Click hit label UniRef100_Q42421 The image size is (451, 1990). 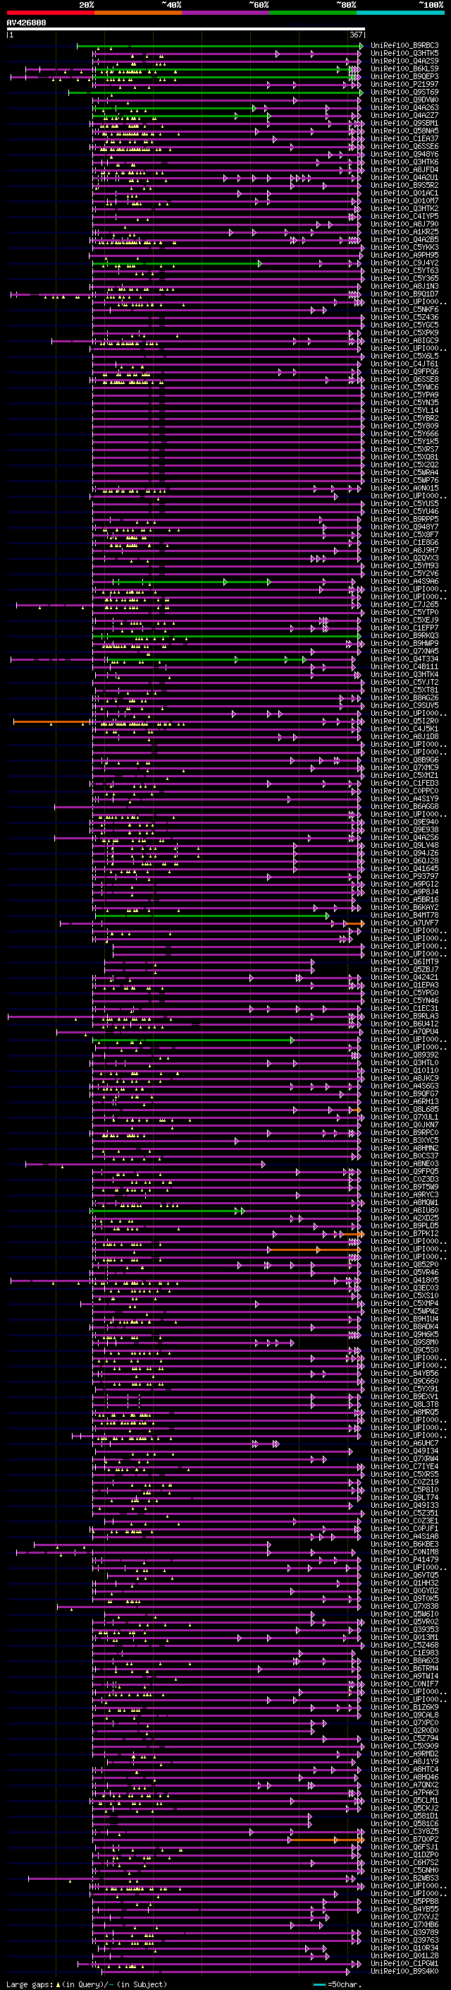[x=404, y=977]
